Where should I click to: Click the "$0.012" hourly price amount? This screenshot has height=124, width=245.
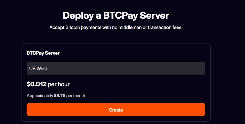36,84
